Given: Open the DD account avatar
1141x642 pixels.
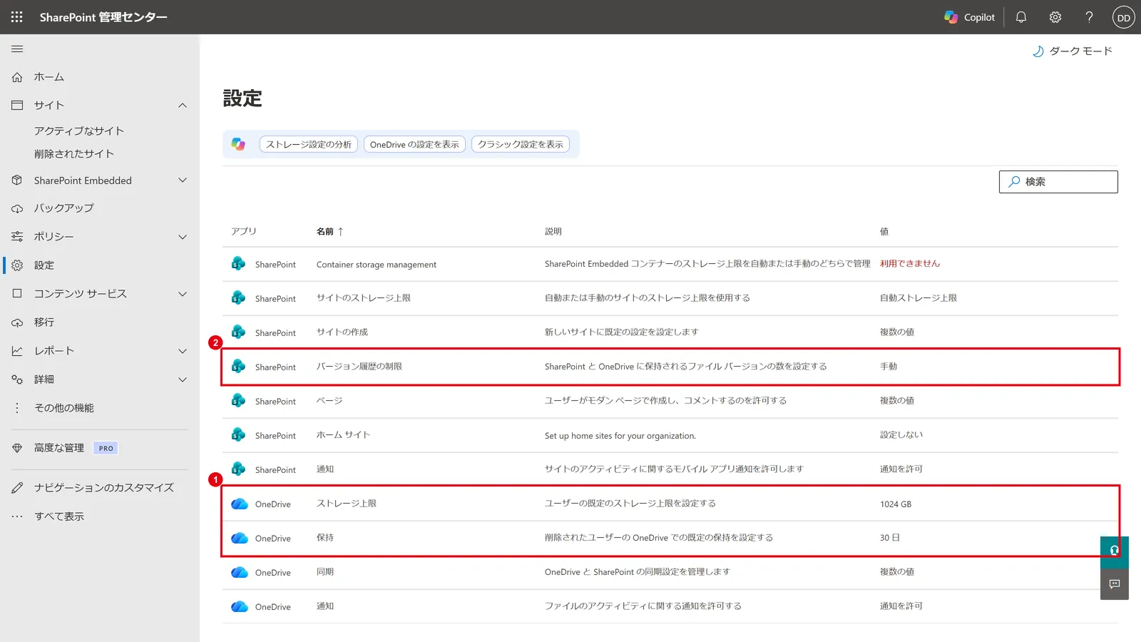Looking at the screenshot, I should coord(1124,17).
